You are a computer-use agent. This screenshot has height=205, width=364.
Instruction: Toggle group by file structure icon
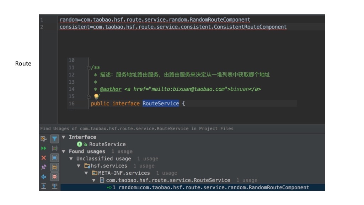[54, 177]
